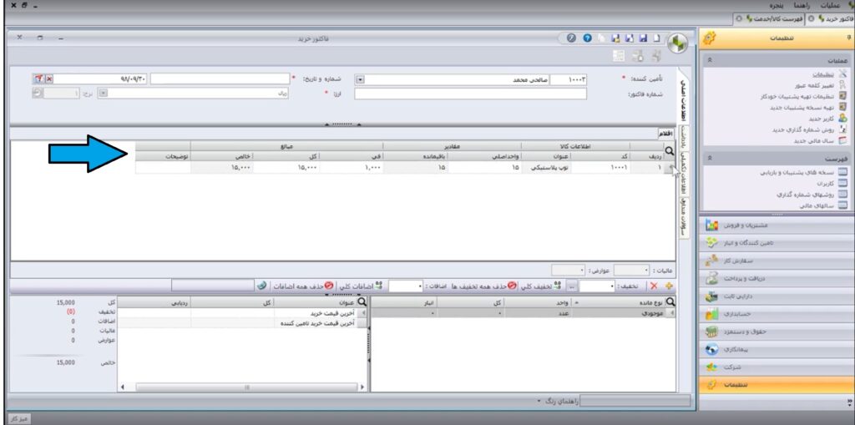Open حسابداری module
The image size is (855, 425).
[777, 314]
